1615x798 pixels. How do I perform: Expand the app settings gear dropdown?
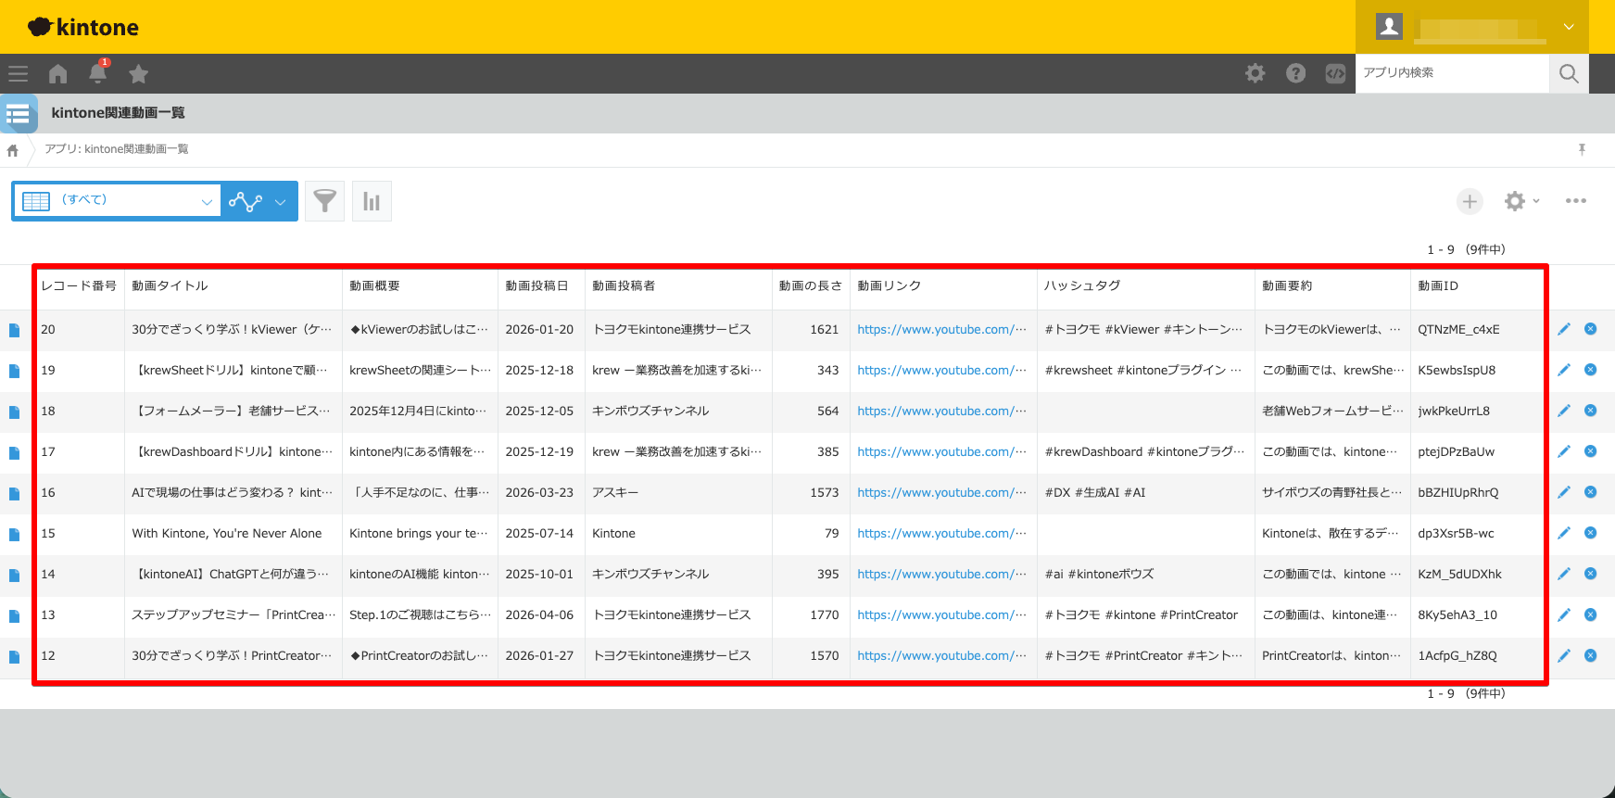click(x=1522, y=201)
